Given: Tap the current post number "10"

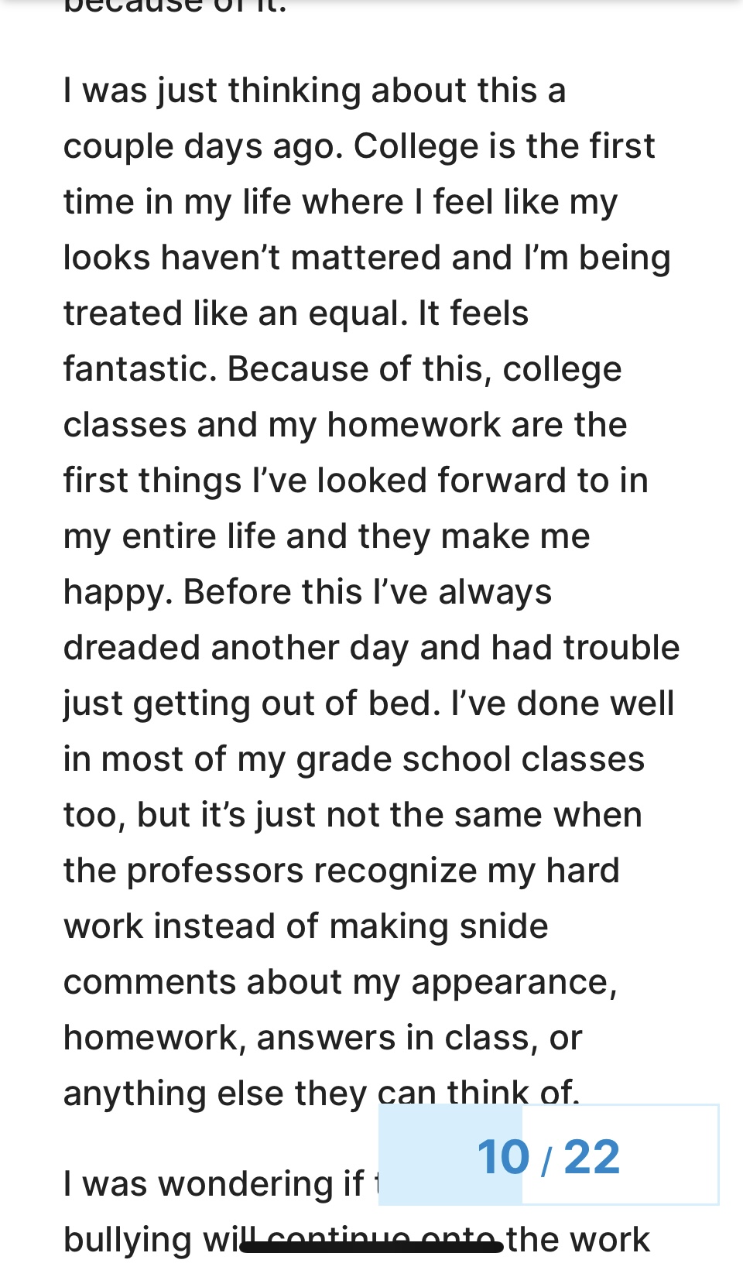Looking at the screenshot, I should [x=503, y=1157].
